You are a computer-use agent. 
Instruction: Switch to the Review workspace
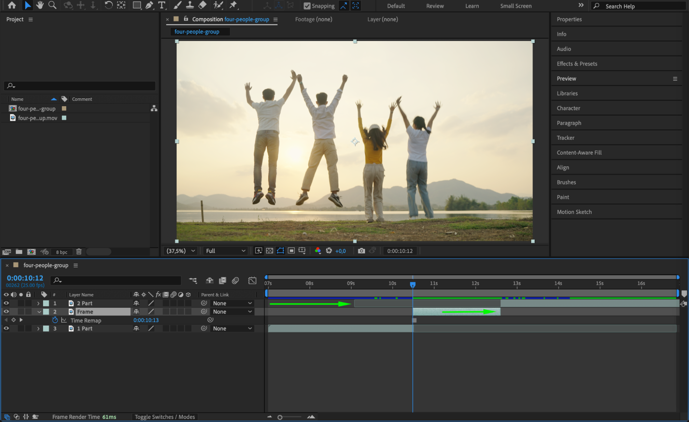[435, 6]
